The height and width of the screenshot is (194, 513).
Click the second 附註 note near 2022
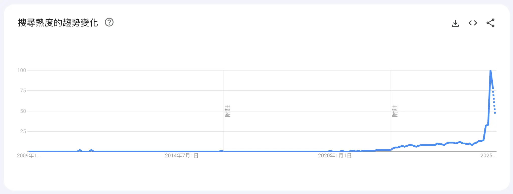395,111
